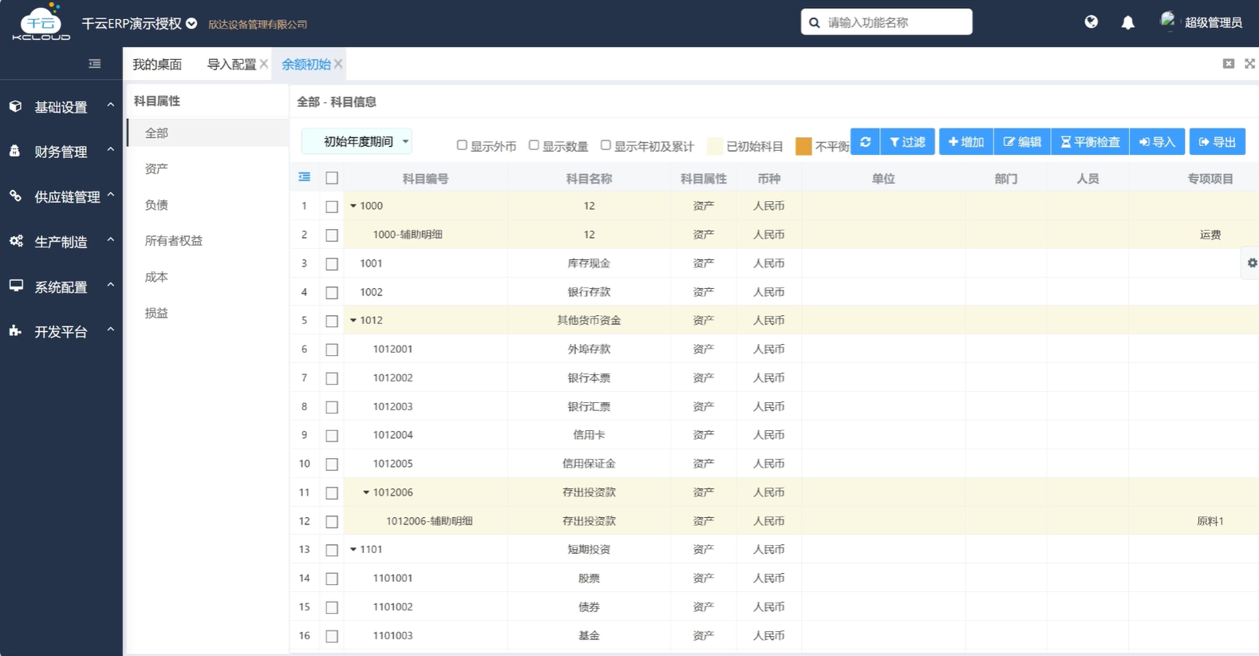Viewport: 1259px width, 656px height.
Task: Collapse the 1012 其他货币资金 row
Action: (x=353, y=321)
